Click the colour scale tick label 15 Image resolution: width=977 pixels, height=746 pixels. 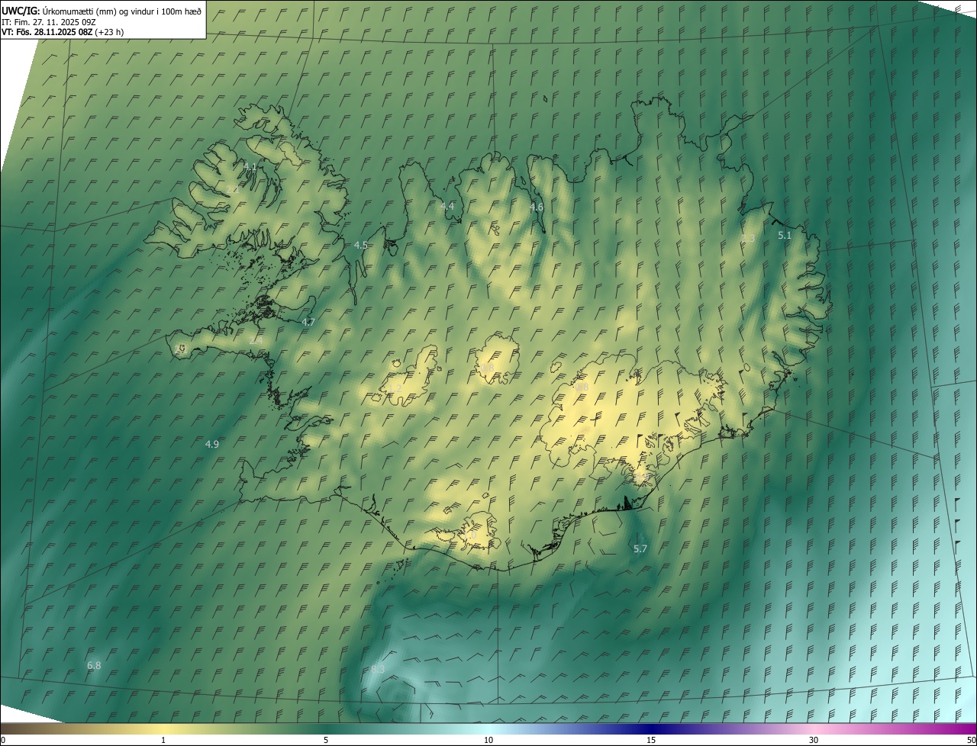coord(651,740)
